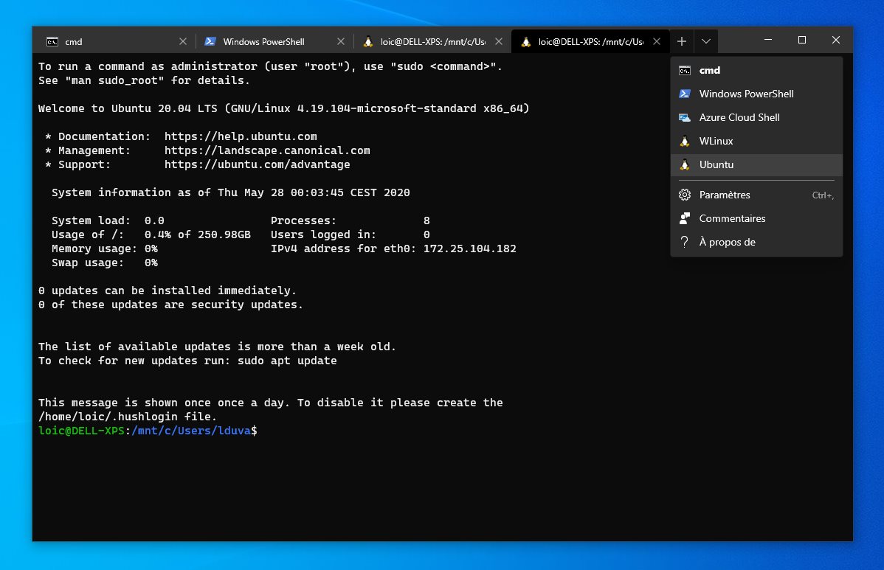The height and width of the screenshot is (570, 884).
Task: Close the Windows PowerShell tab
Action: (x=340, y=42)
